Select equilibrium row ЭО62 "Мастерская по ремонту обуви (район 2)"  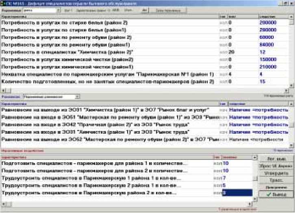click(145, 140)
